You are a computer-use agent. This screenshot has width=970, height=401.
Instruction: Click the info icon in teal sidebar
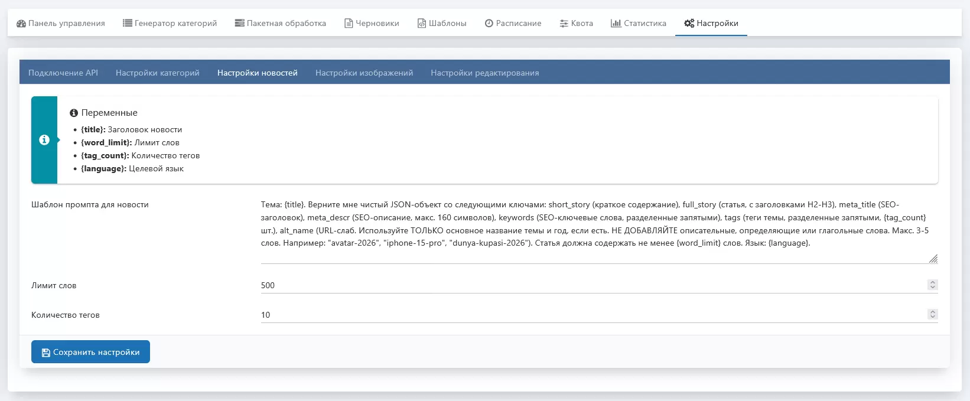pos(44,140)
